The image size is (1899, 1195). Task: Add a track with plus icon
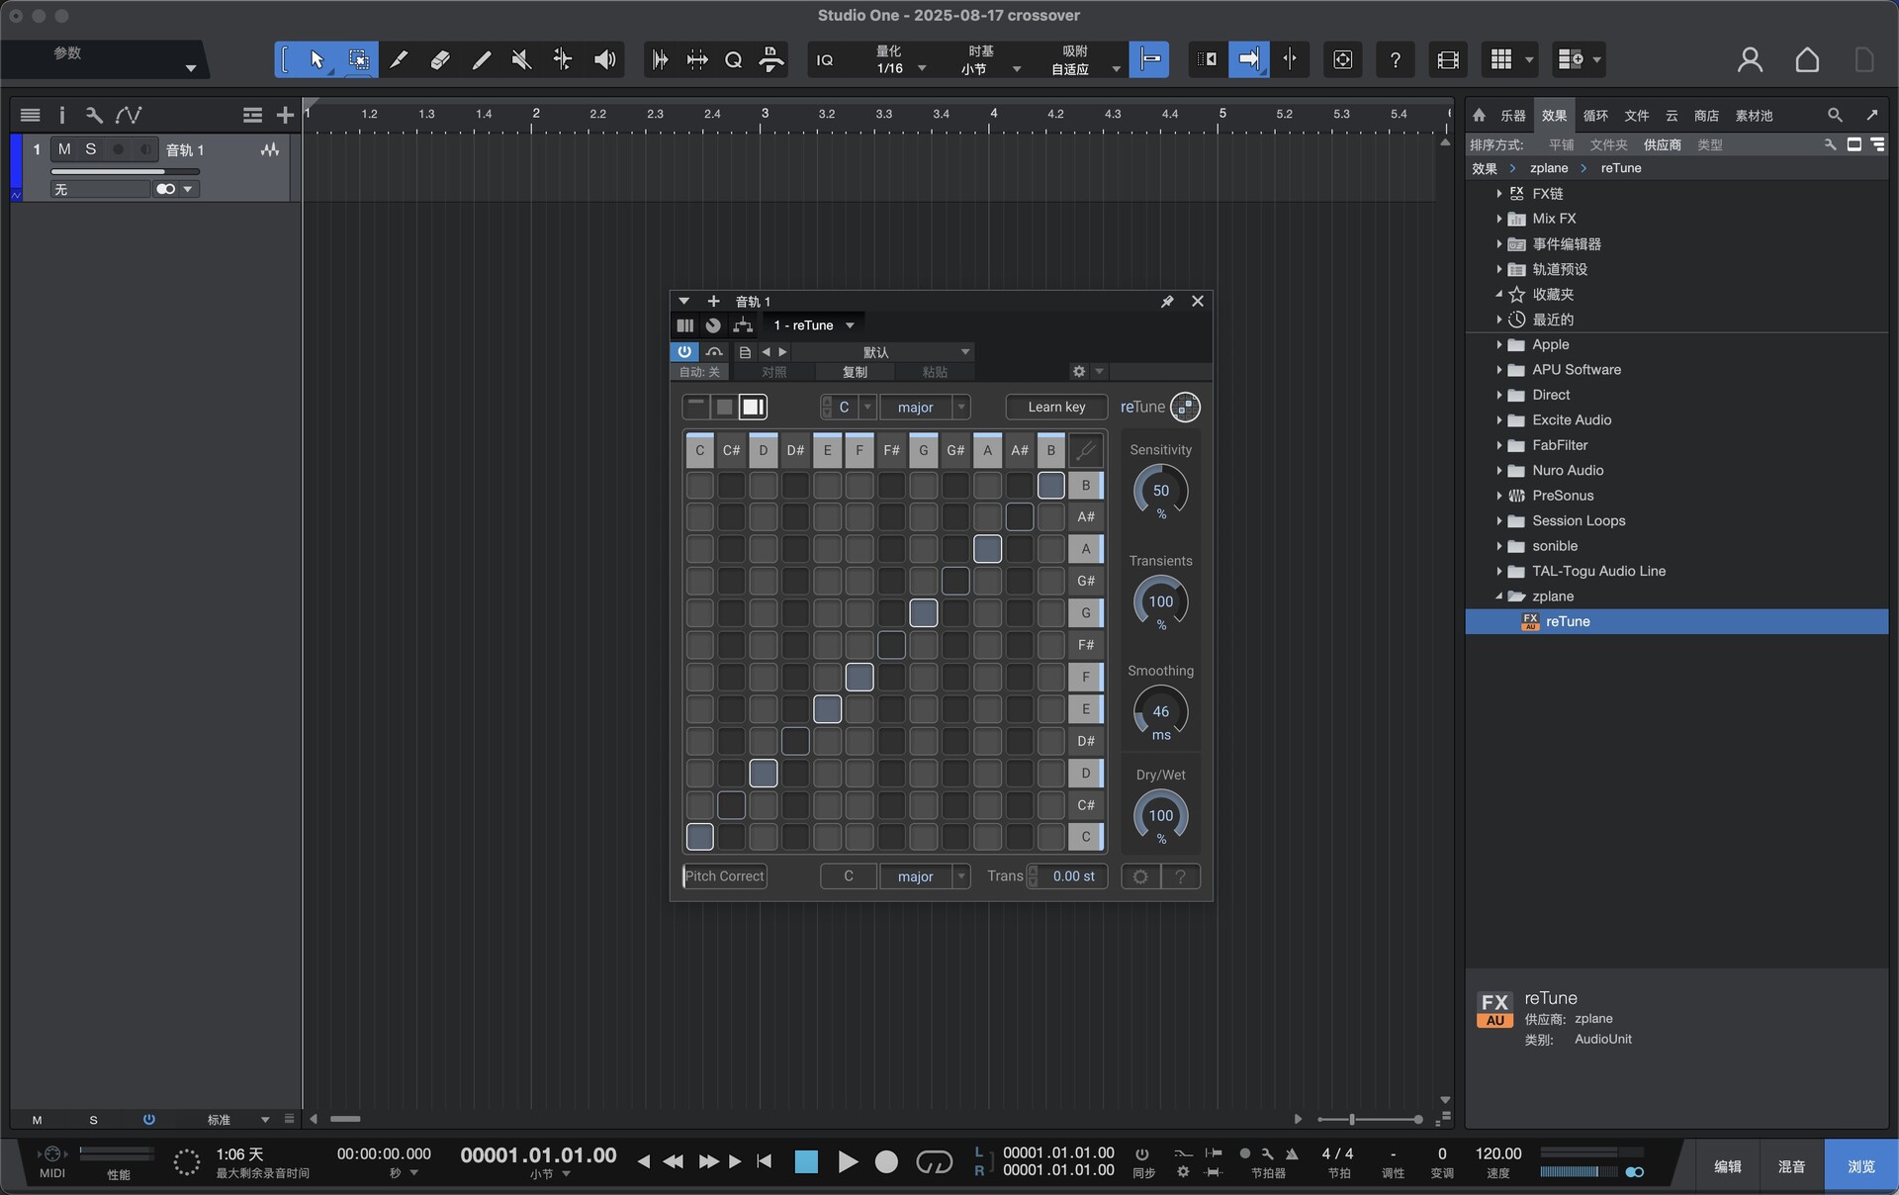point(285,115)
